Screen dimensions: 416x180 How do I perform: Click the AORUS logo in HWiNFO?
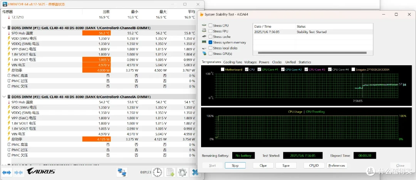[x=41, y=172]
